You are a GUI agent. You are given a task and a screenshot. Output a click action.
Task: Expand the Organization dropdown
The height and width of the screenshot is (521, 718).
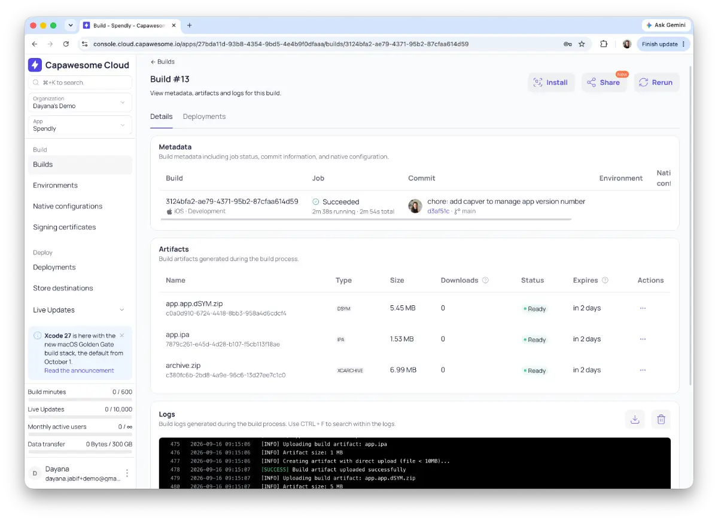(x=80, y=102)
